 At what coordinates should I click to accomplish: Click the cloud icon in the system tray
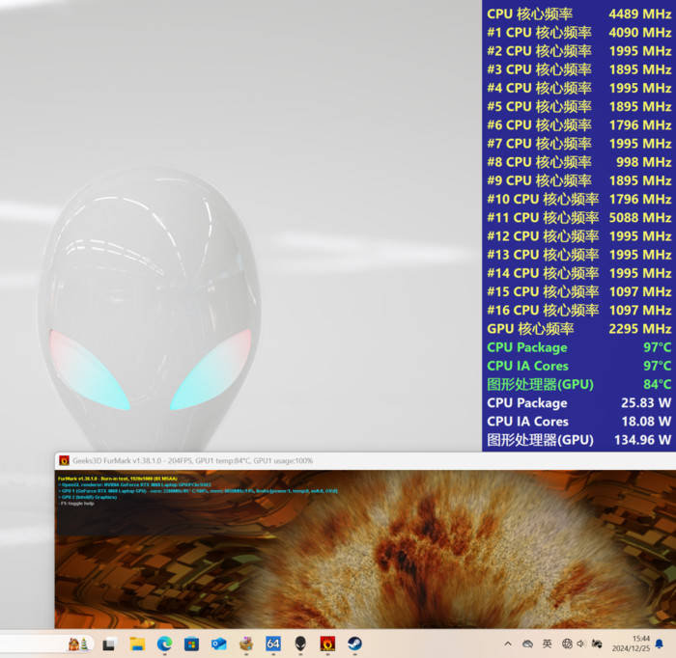(x=527, y=644)
